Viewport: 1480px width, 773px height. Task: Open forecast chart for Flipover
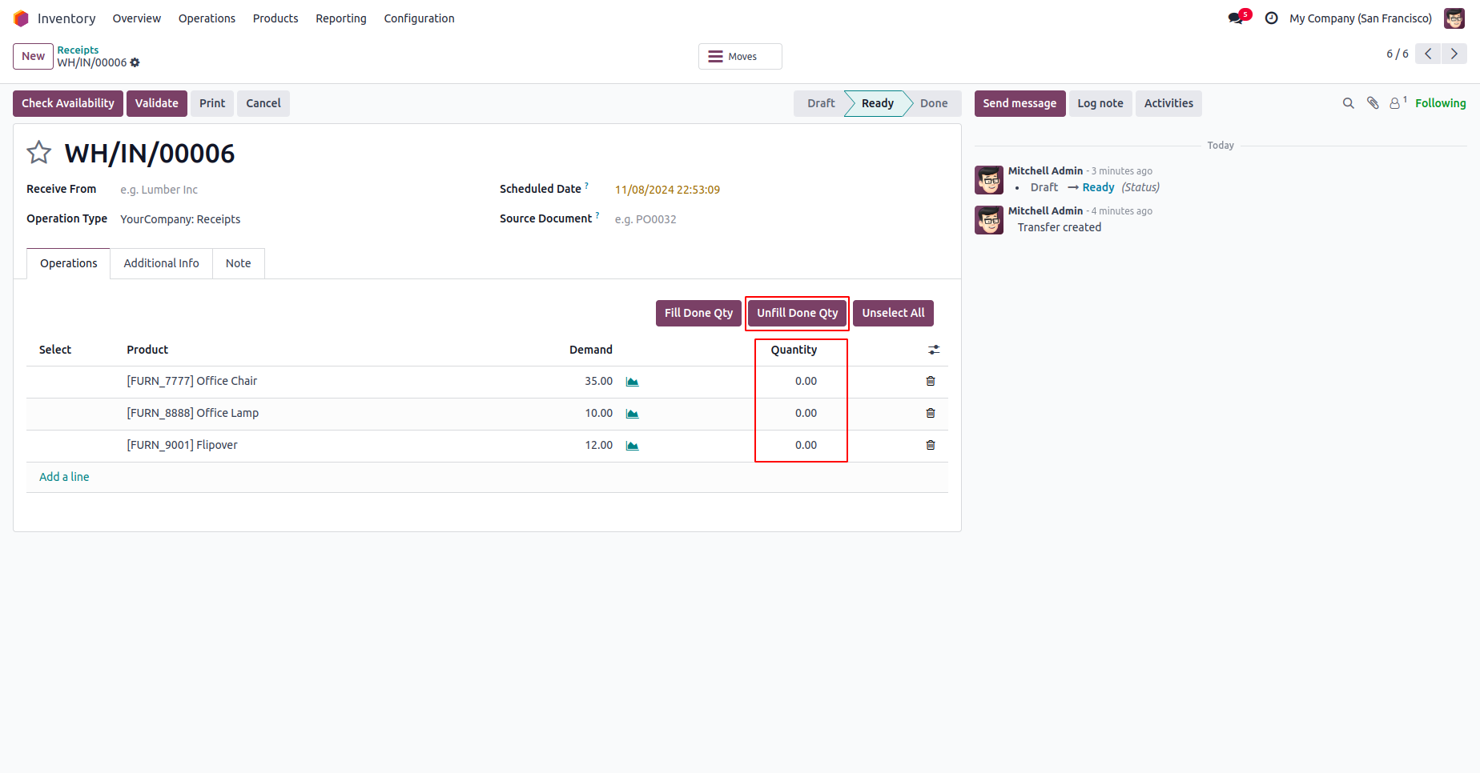[x=632, y=446]
